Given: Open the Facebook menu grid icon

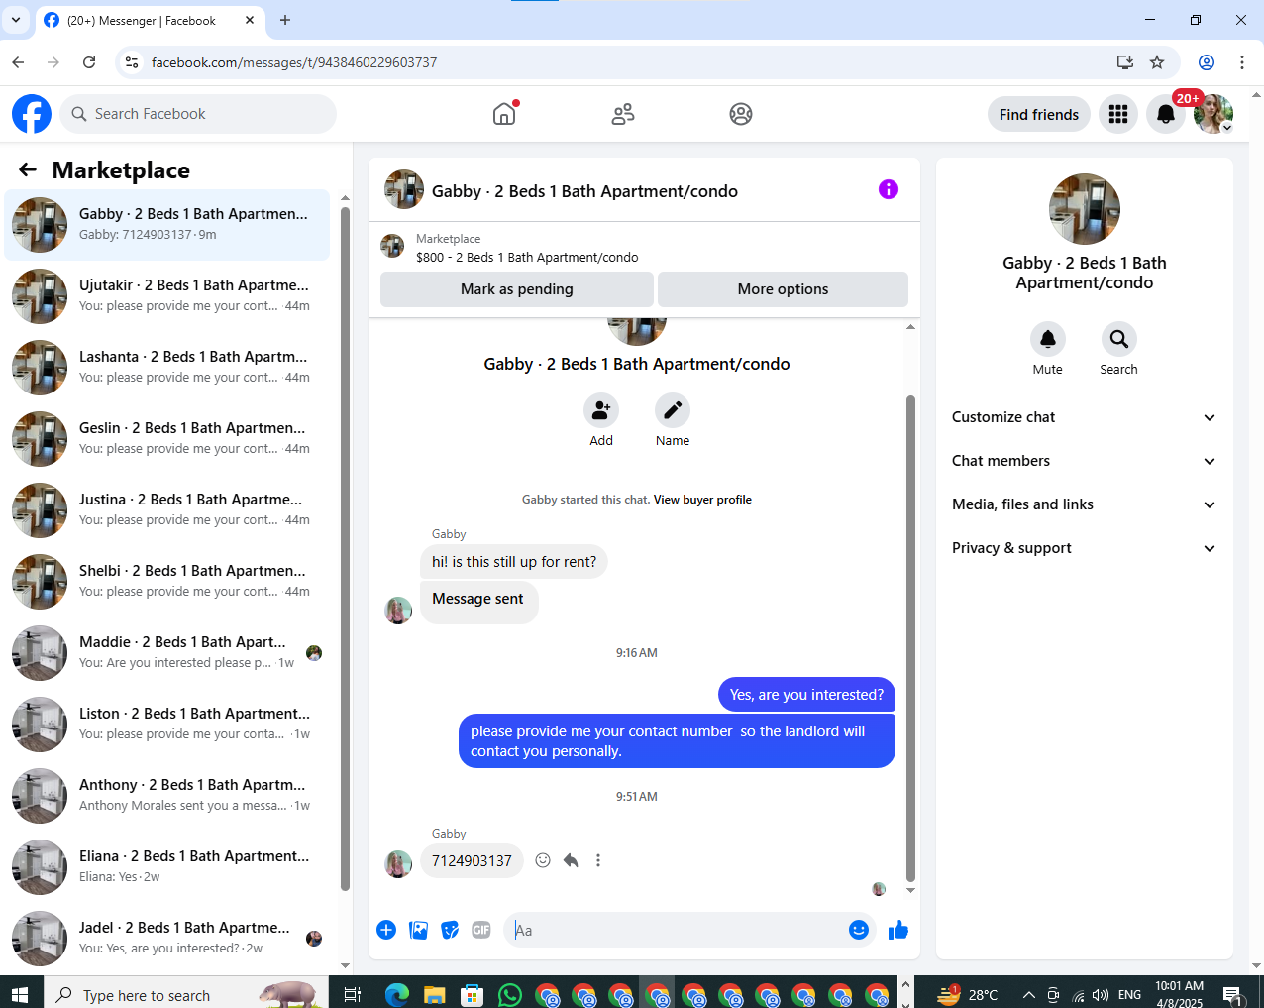Looking at the screenshot, I should pyautogui.click(x=1118, y=114).
